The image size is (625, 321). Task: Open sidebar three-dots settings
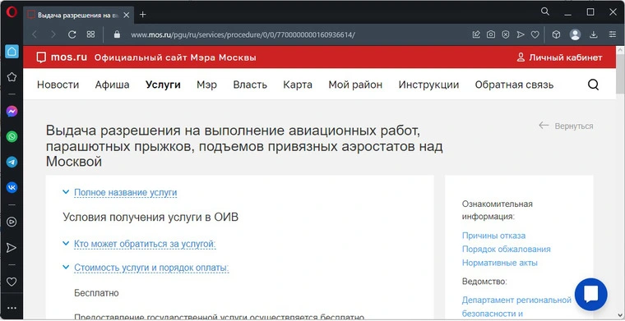[x=12, y=308]
